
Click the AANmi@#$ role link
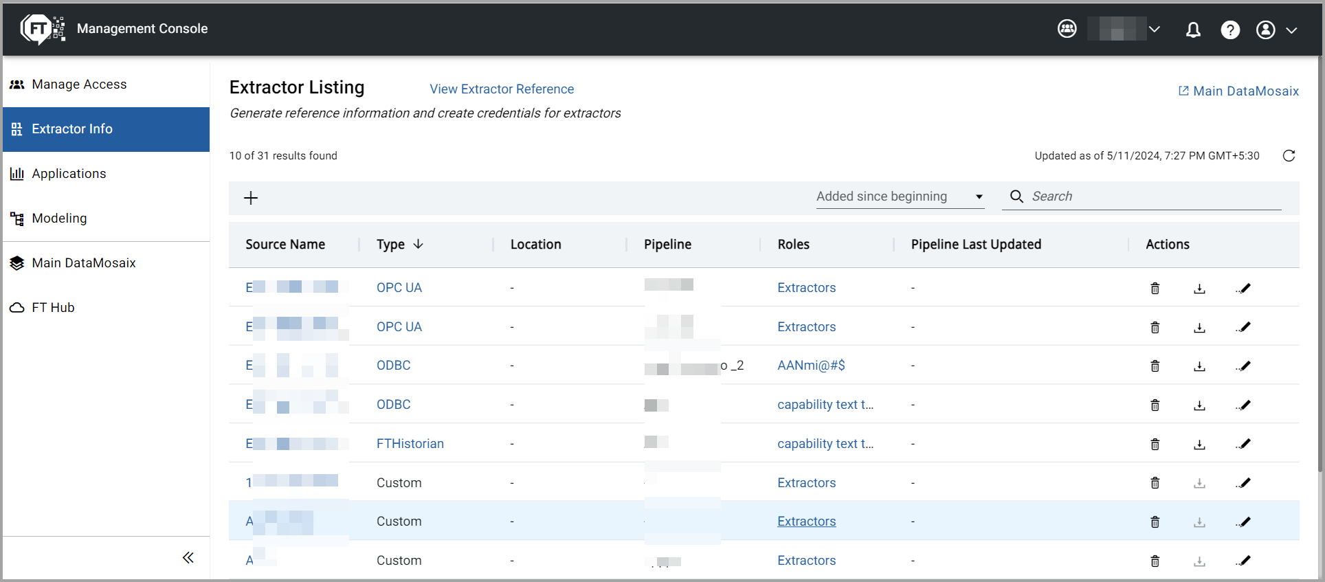pyautogui.click(x=811, y=366)
